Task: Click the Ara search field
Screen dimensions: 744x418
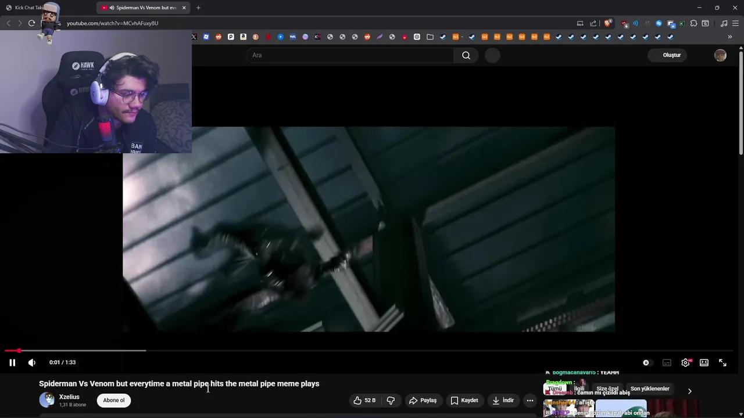Action: [x=350, y=55]
